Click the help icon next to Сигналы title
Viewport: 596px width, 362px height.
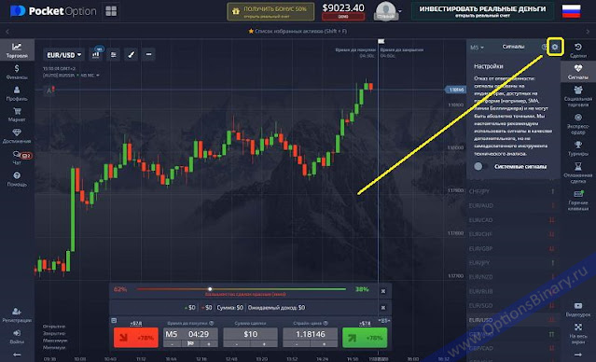[x=544, y=47]
